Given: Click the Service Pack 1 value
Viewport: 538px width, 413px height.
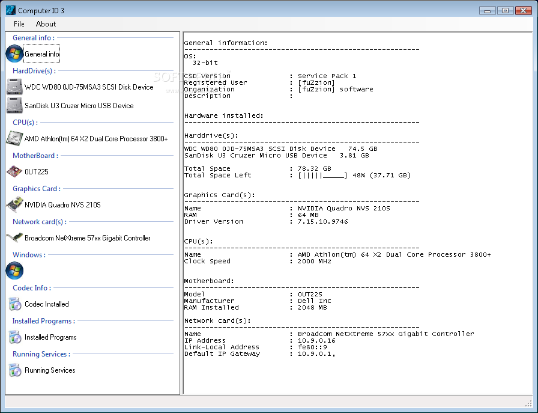Looking at the screenshot, I should [x=327, y=76].
